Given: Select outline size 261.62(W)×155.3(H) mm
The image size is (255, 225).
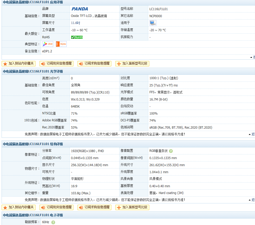Looking at the screenshot, I should pos(167,165).
